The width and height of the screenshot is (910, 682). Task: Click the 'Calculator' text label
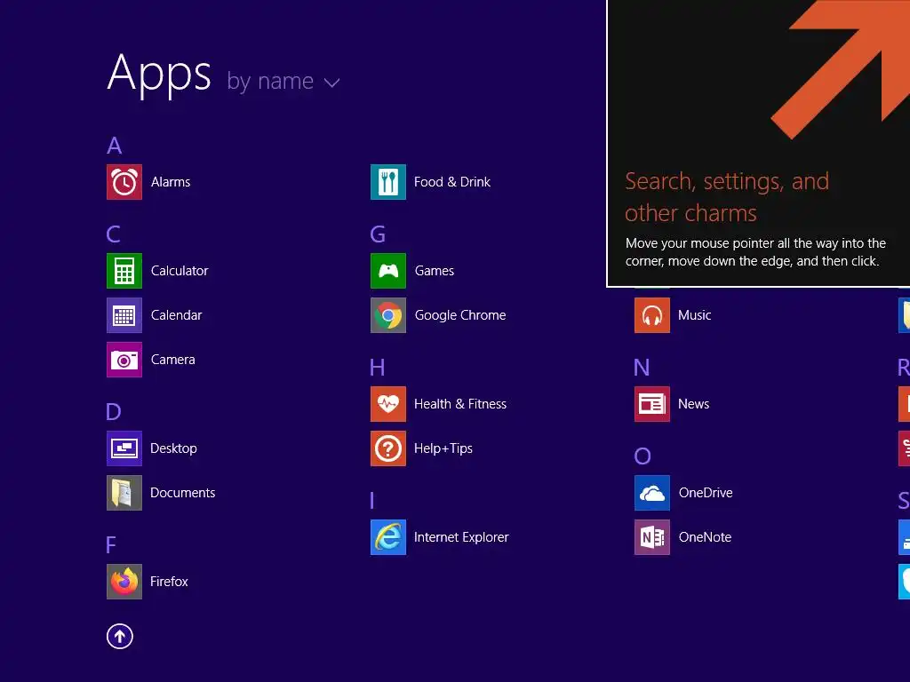coord(180,271)
